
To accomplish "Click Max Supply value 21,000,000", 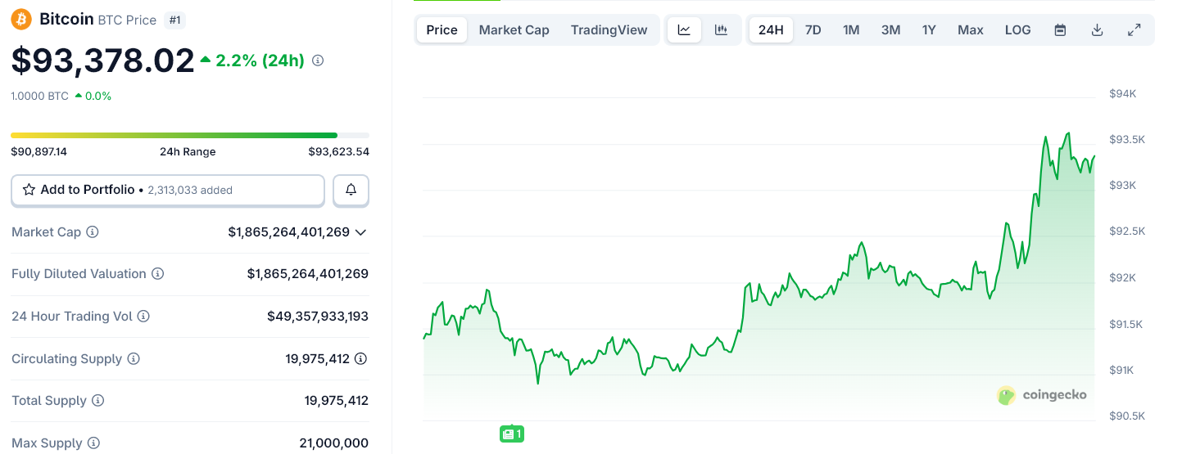I will (x=334, y=443).
